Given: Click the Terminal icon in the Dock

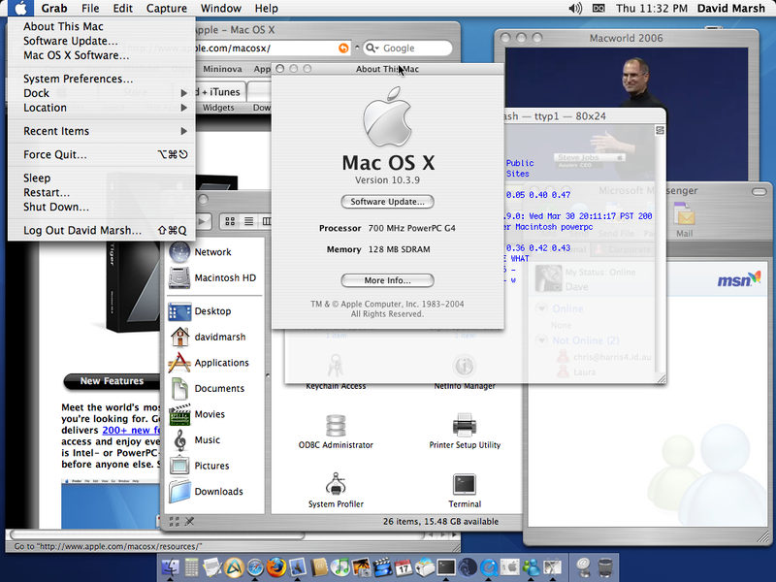Looking at the screenshot, I should point(446,567).
